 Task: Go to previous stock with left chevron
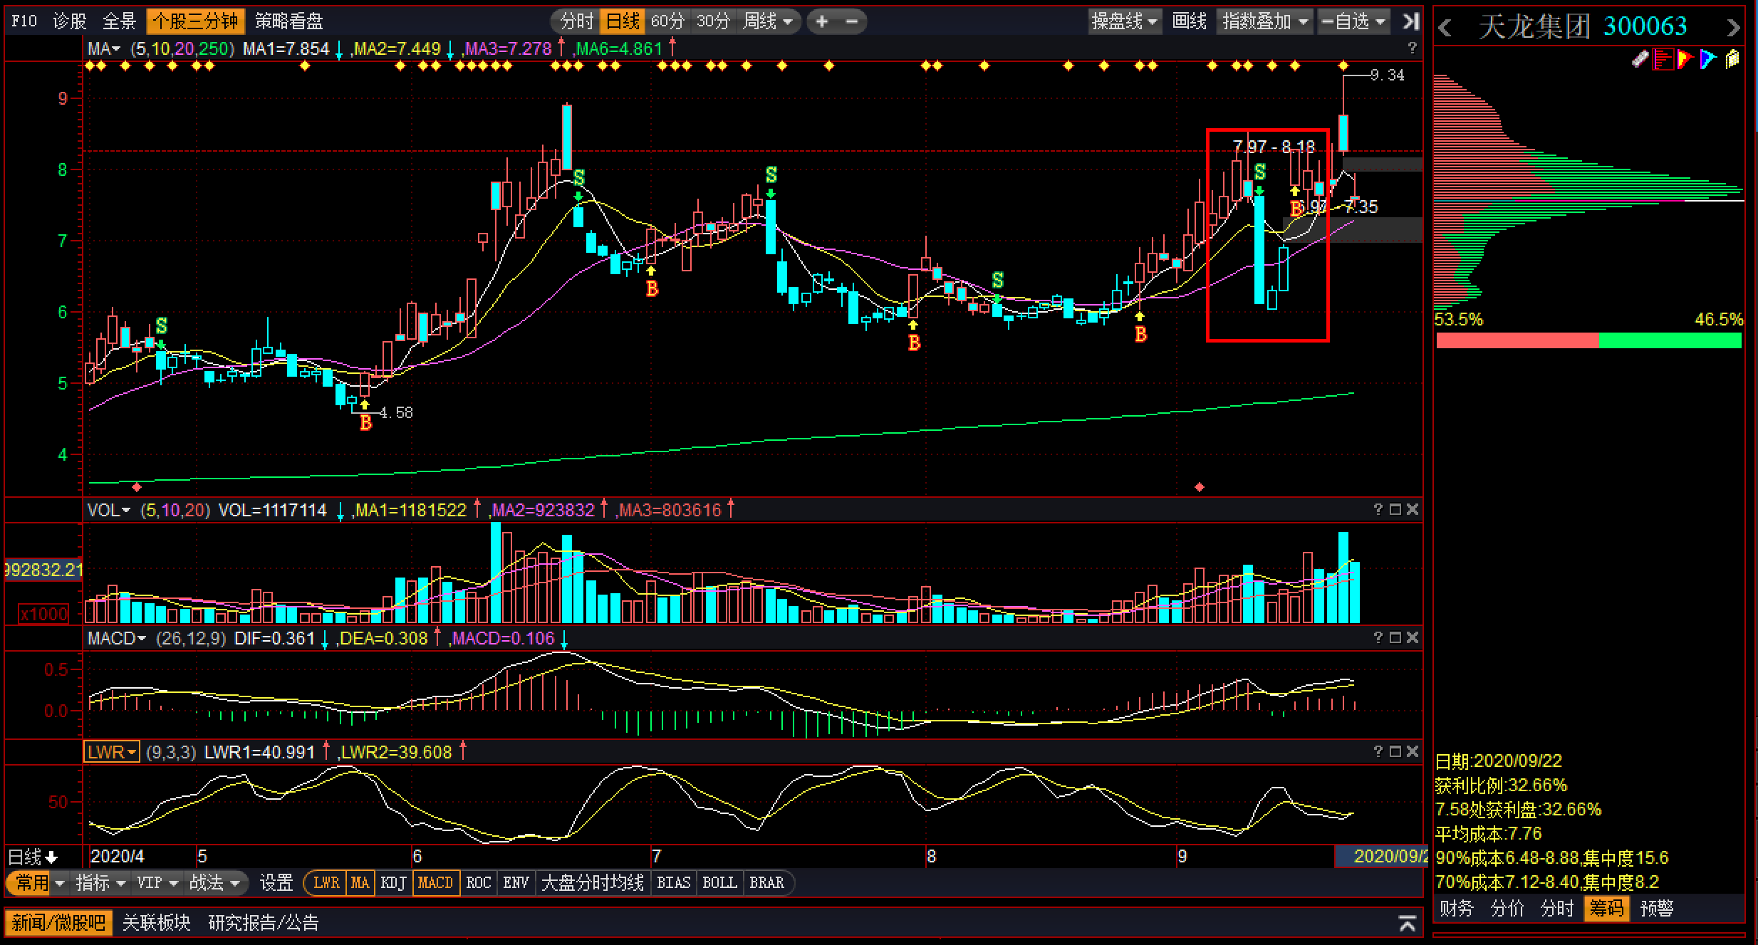[x=1445, y=28]
